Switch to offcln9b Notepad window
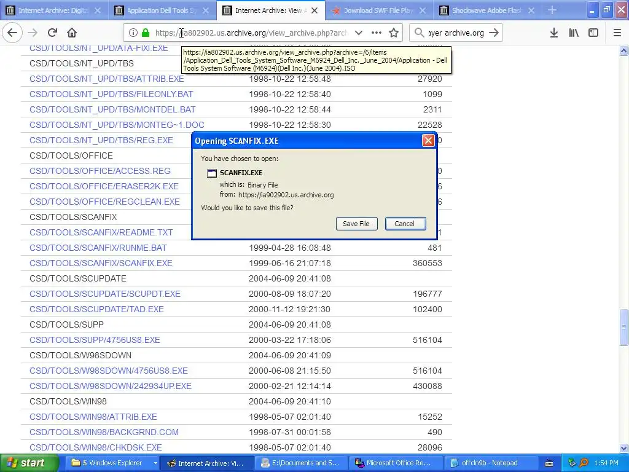This screenshot has width=629, height=472. (490, 463)
